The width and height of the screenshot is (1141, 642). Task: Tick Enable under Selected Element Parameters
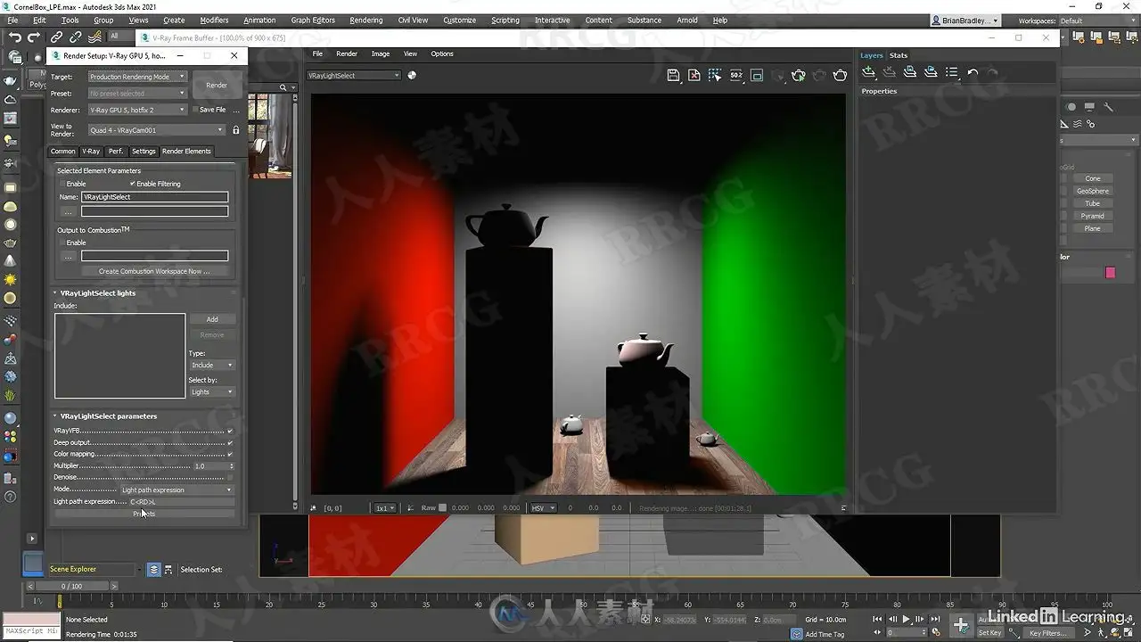[x=62, y=184]
